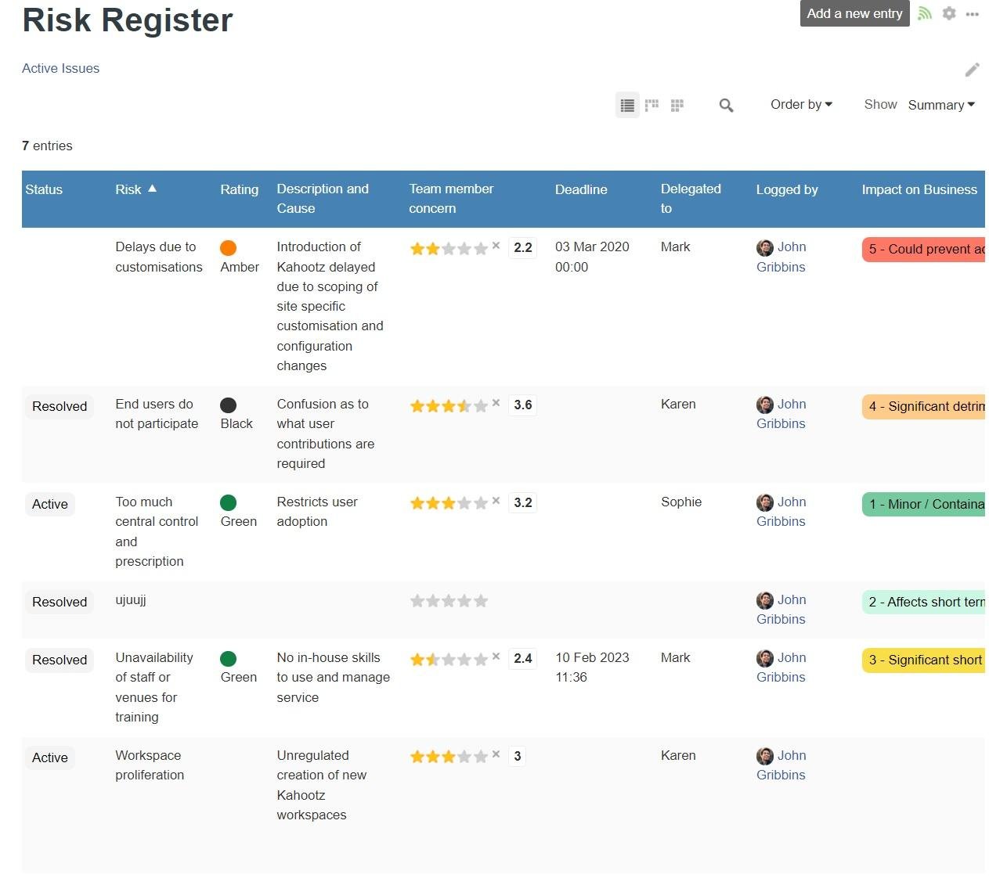
Task: Open the Active Issues link
Action: click(x=60, y=68)
